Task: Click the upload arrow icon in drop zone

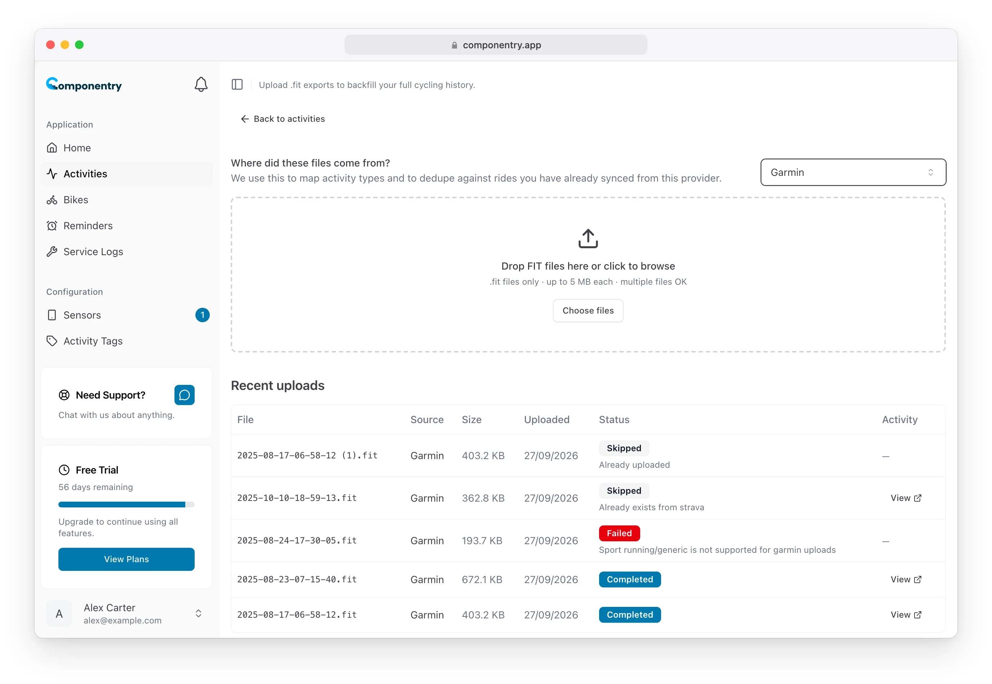Action: (x=588, y=238)
